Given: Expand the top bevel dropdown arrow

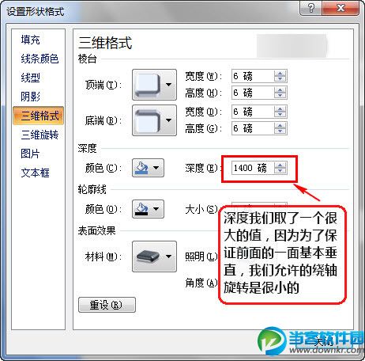Looking at the screenshot, I should [168, 85].
